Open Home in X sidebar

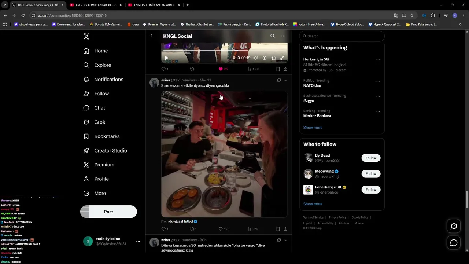96,51
